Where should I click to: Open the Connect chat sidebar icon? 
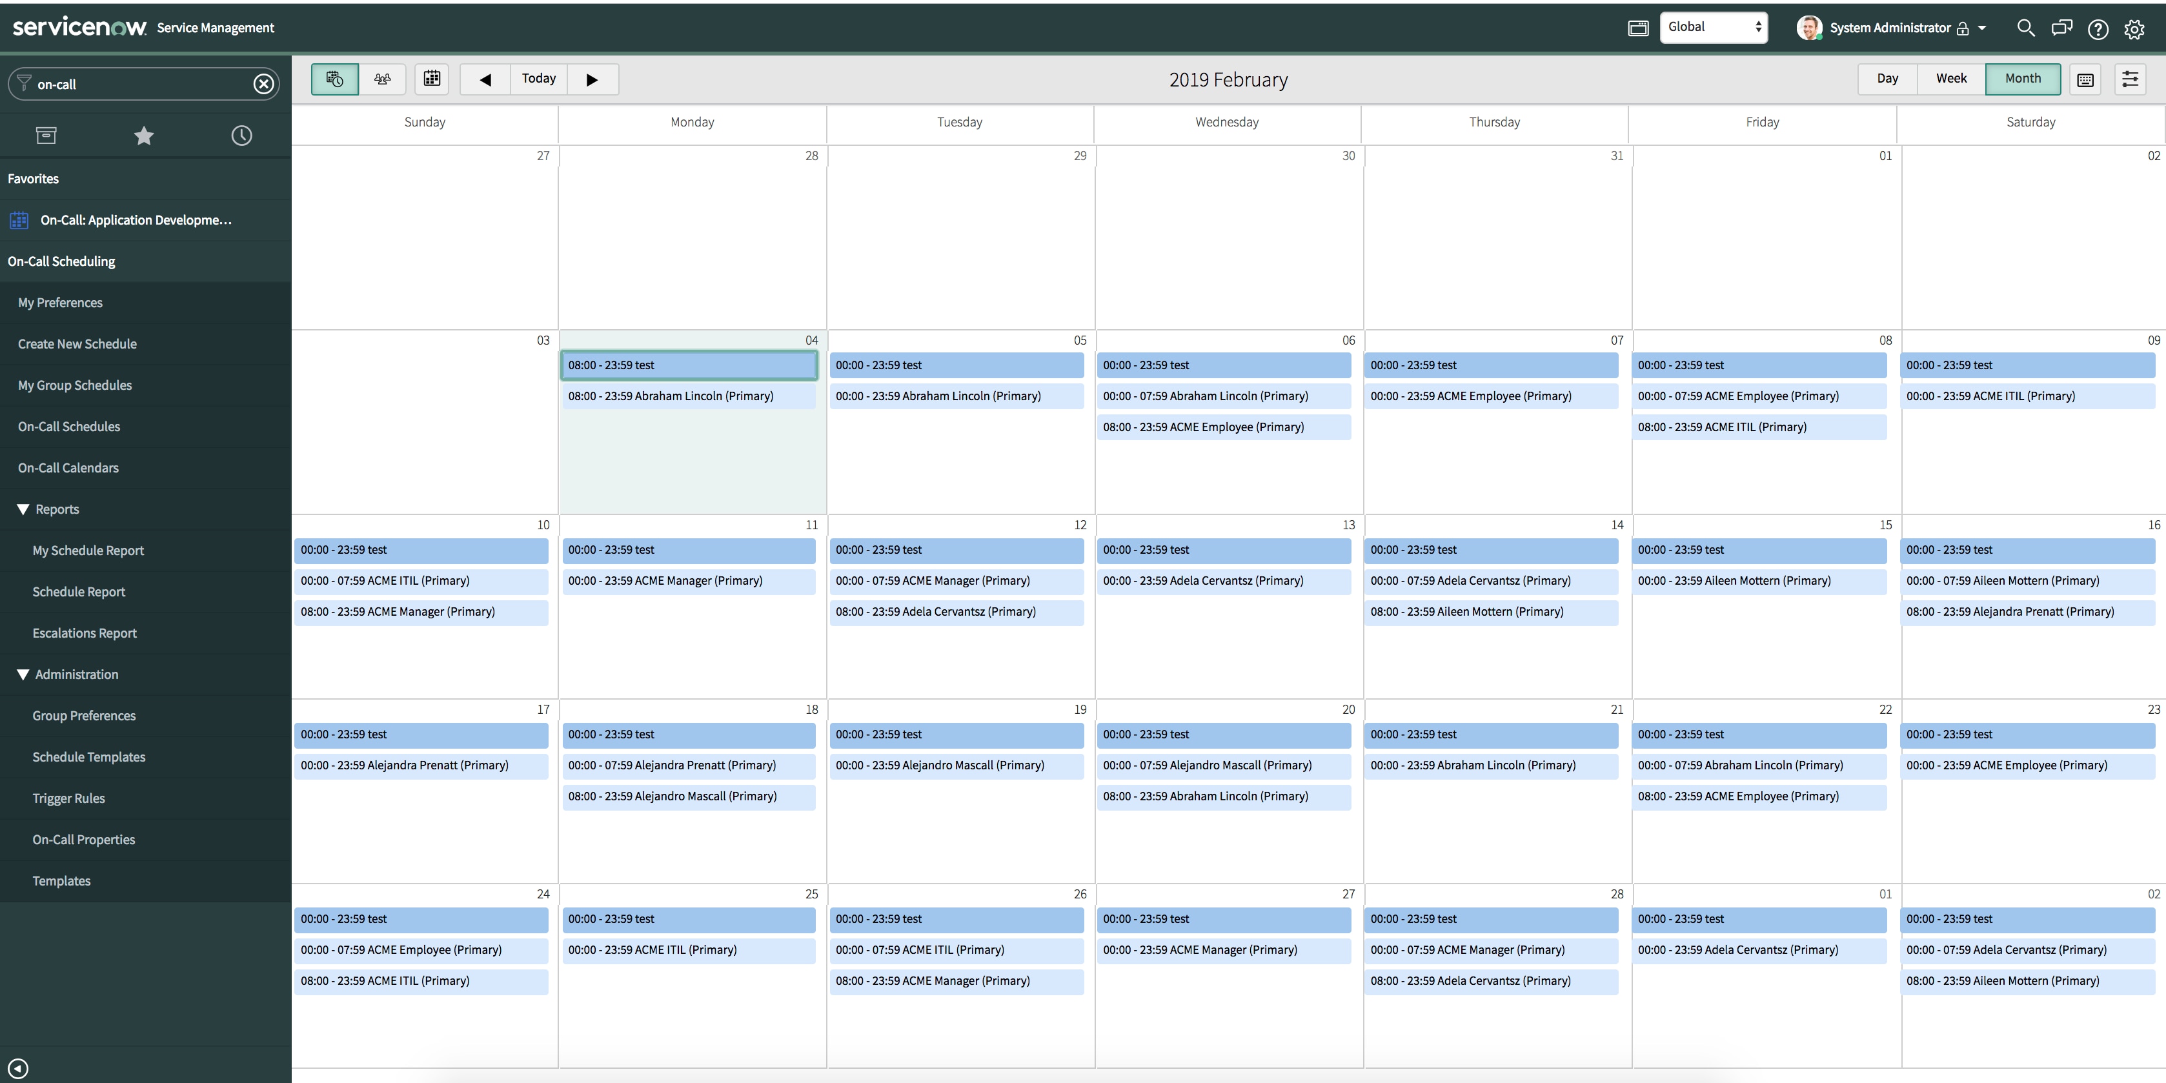click(2061, 28)
